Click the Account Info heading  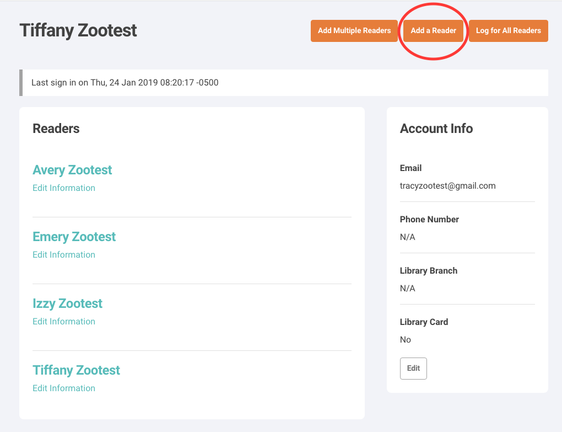point(436,129)
